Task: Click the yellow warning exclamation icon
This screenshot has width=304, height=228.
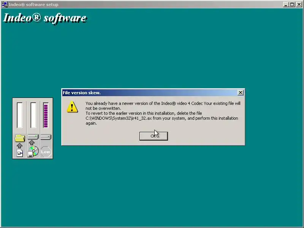Action: tap(72, 107)
